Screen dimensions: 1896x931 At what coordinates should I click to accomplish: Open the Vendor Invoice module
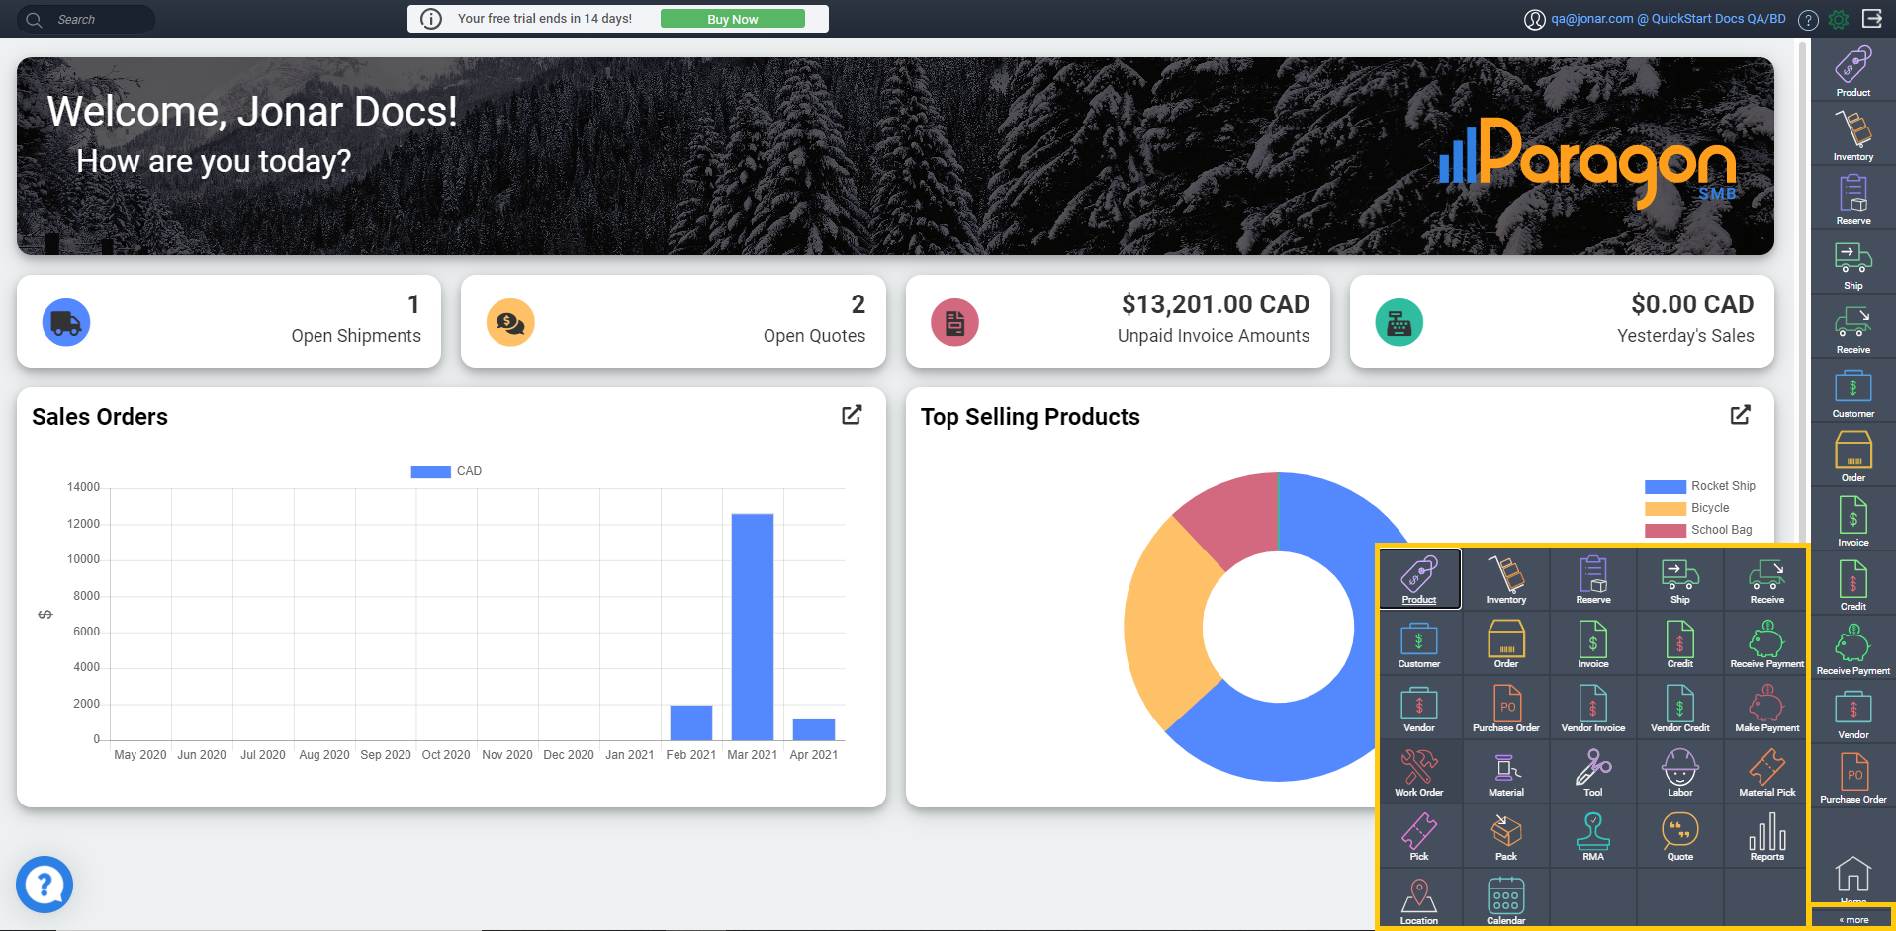1593,707
